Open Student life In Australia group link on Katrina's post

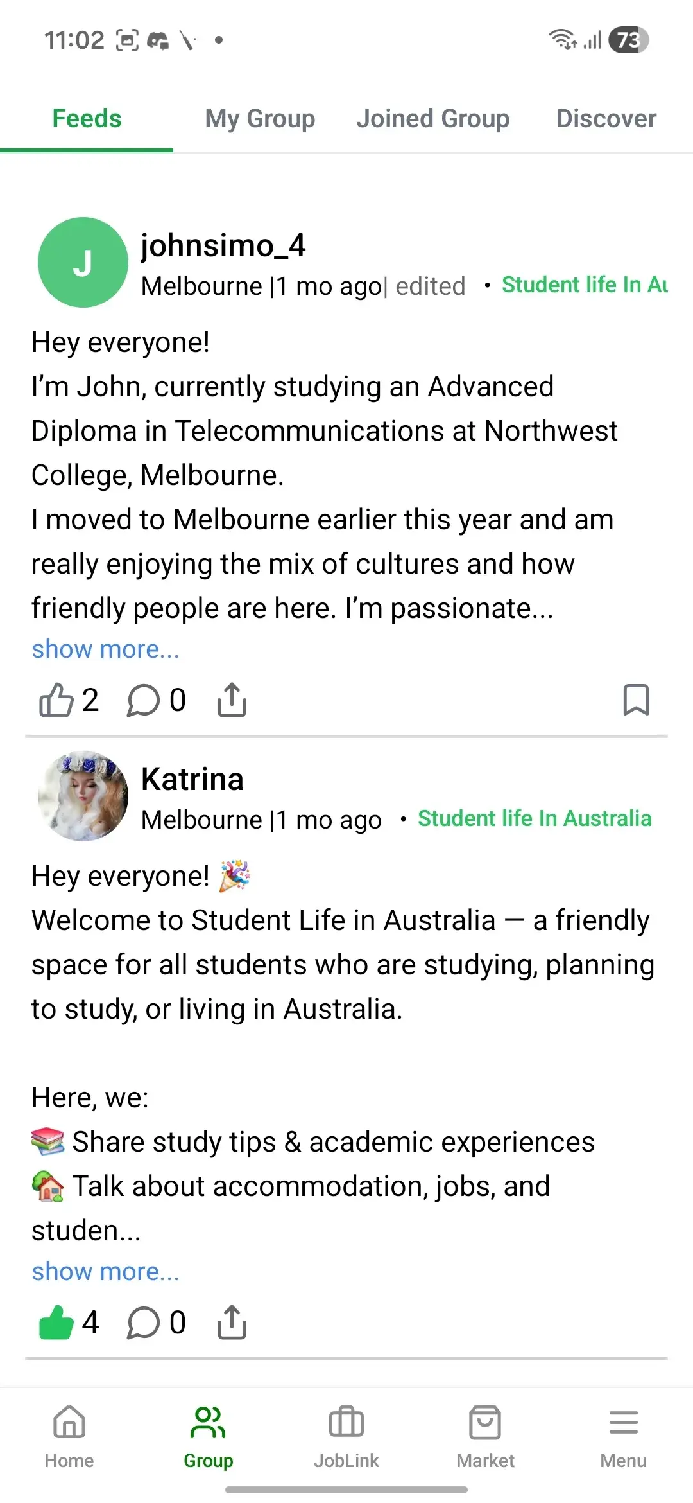(535, 818)
